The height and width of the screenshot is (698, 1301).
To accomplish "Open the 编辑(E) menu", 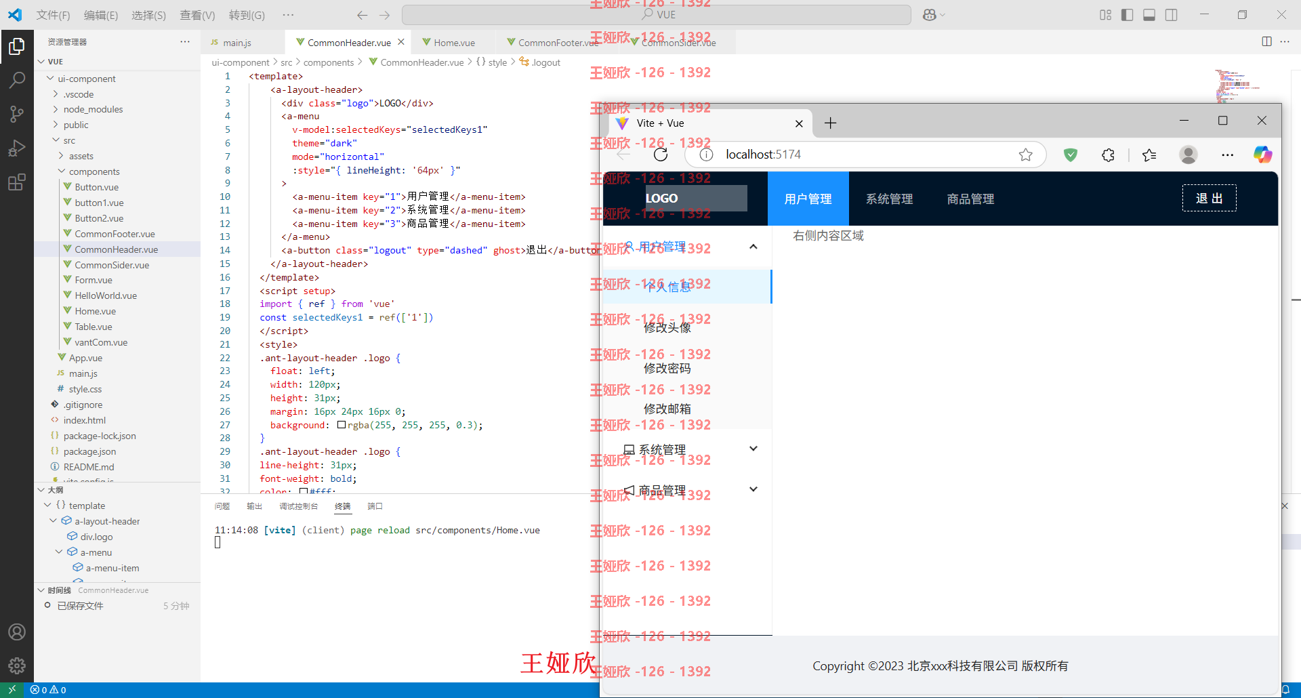I will (101, 15).
